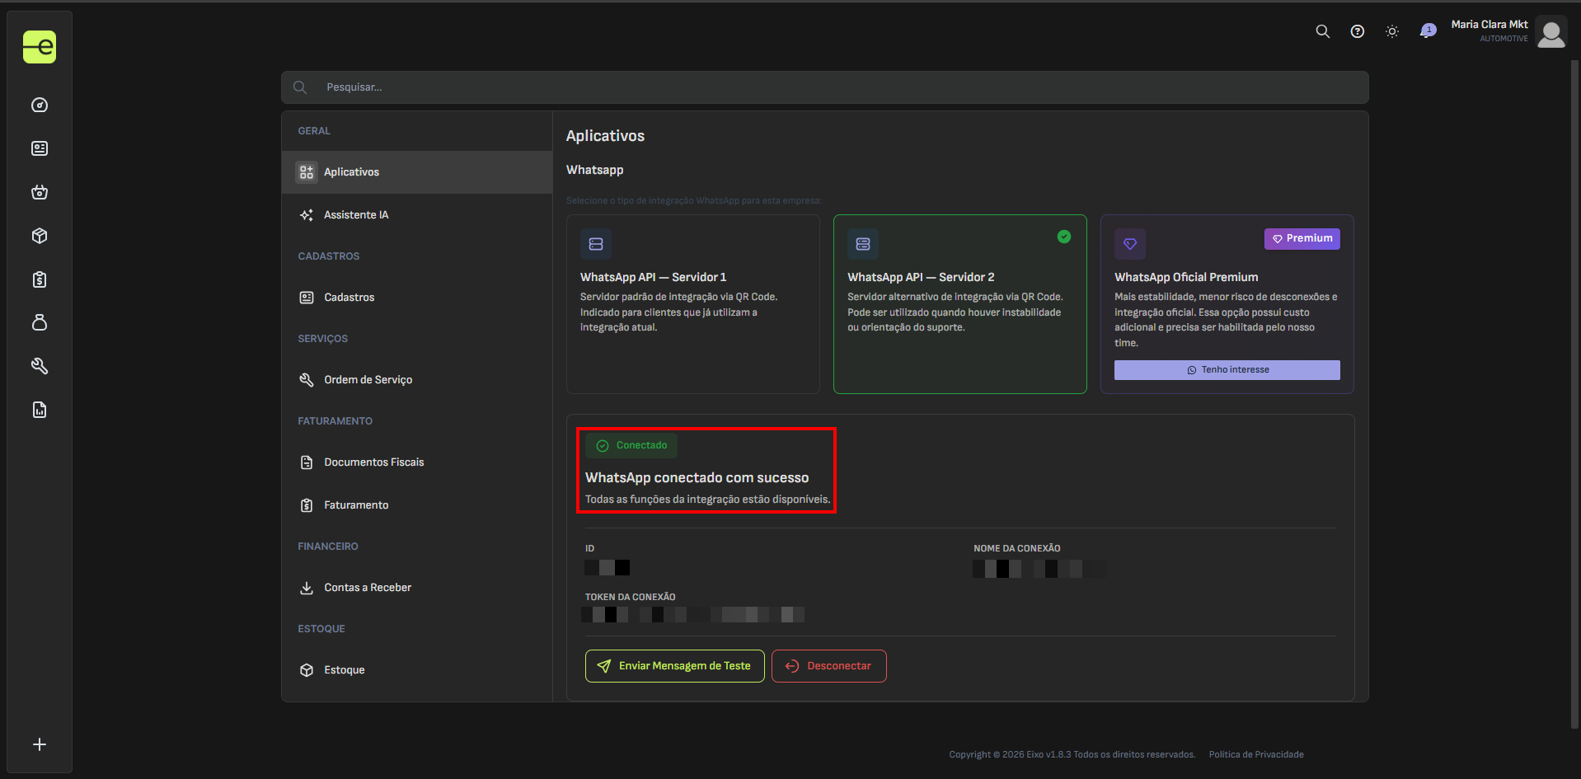
Task: Click Servidor 1 server icon
Action: pyautogui.click(x=596, y=244)
